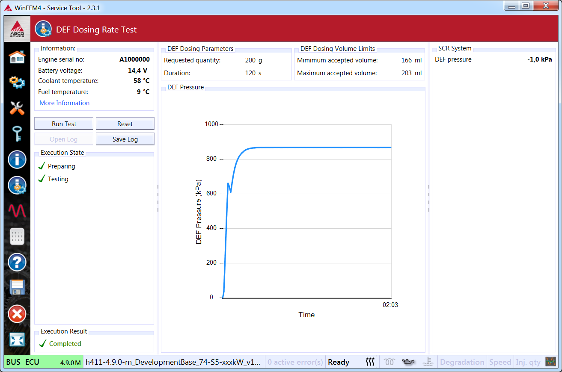Screen dimensions: 562x372
Task: Open the Home screen from the sidebar
Action: [x=17, y=57]
